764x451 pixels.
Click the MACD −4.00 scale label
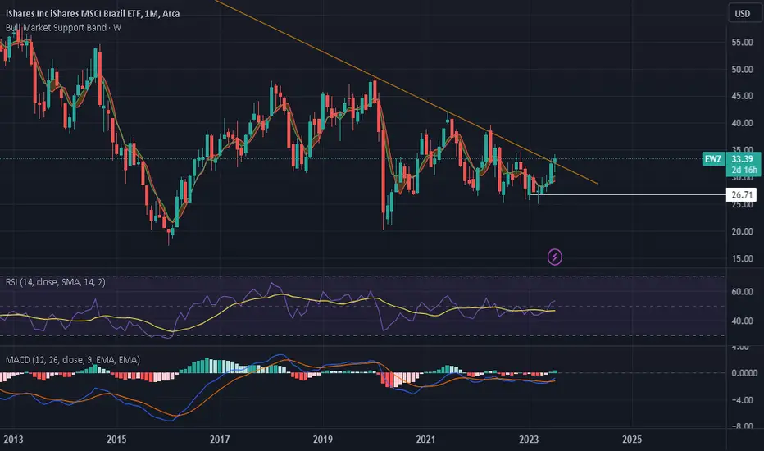coord(742,400)
